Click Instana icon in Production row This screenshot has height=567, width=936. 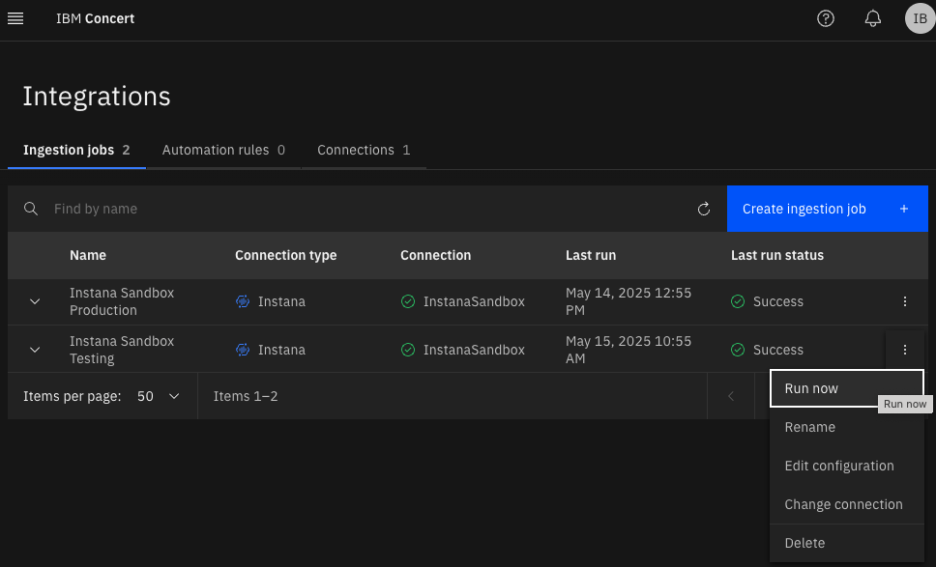point(243,301)
